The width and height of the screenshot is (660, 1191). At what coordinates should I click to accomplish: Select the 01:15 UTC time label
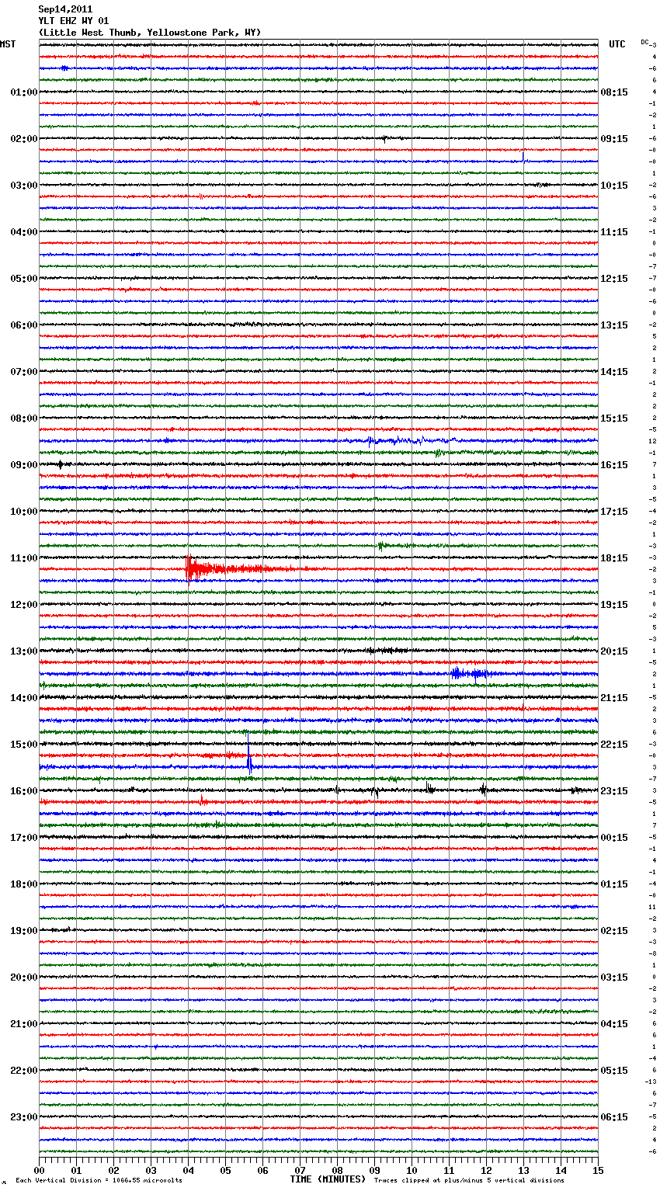click(x=614, y=884)
